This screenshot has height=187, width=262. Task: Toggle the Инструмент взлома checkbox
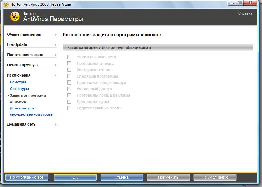tap(69, 70)
